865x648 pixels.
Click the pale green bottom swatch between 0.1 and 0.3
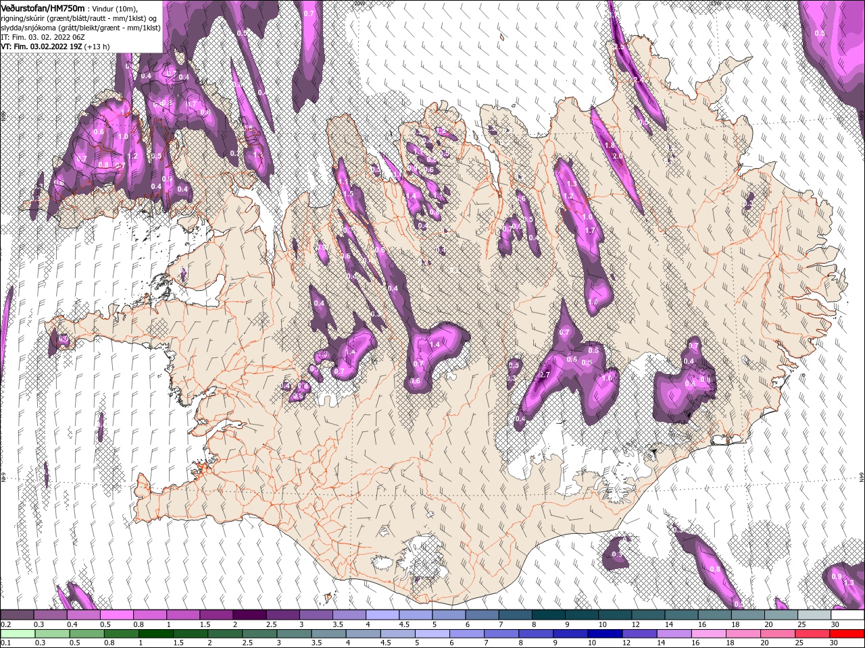18,634
